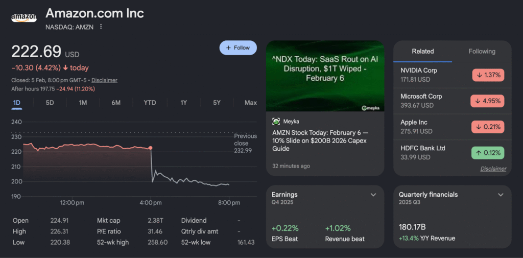Viewport: 523px width, 258px height.
Task: Open Disclaimer link under related stocks
Action: coord(493,169)
